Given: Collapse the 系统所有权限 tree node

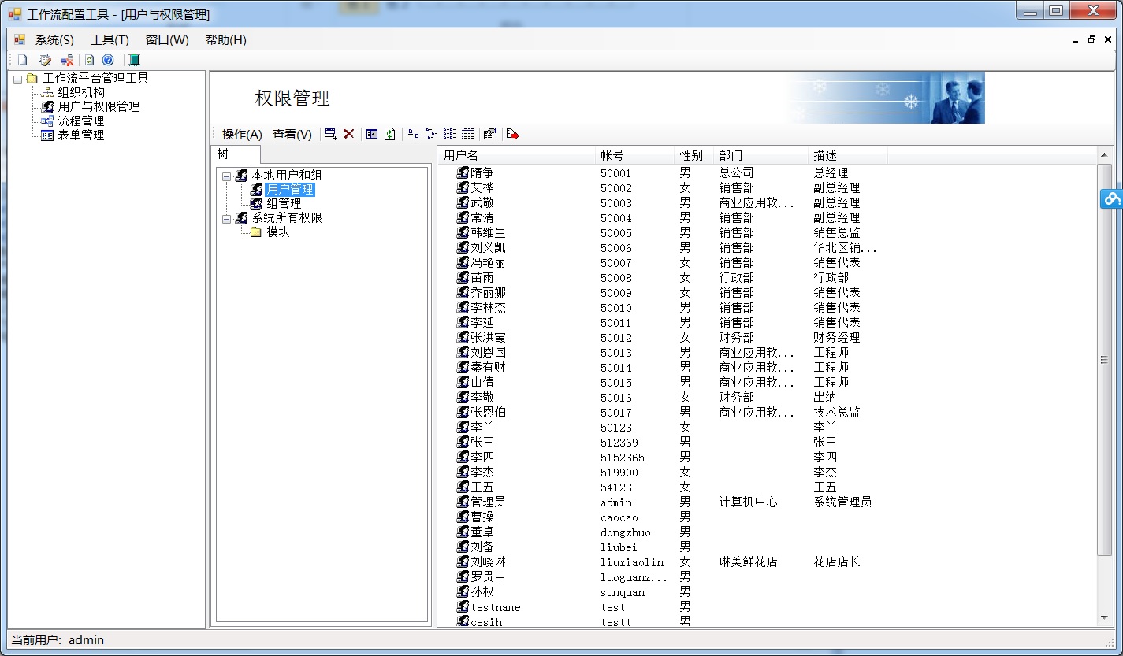Looking at the screenshot, I should click(x=226, y=218).
